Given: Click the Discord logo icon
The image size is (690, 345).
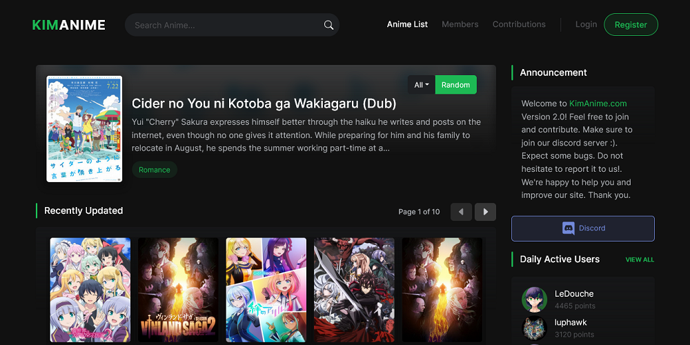Looking at the screenshot, I should [x=569, y=228].
